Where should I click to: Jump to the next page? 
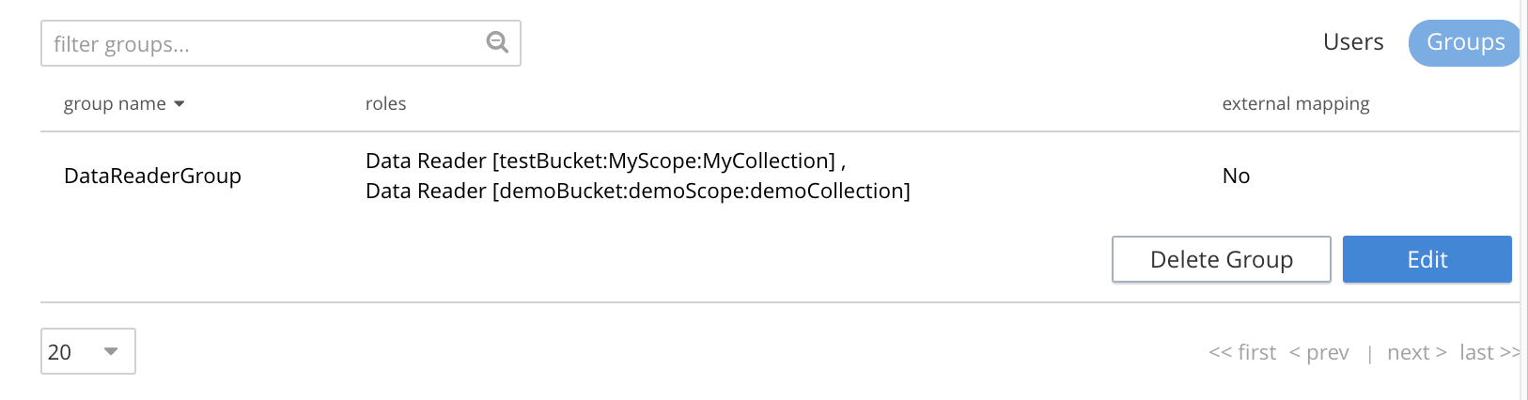[1416, 353]
